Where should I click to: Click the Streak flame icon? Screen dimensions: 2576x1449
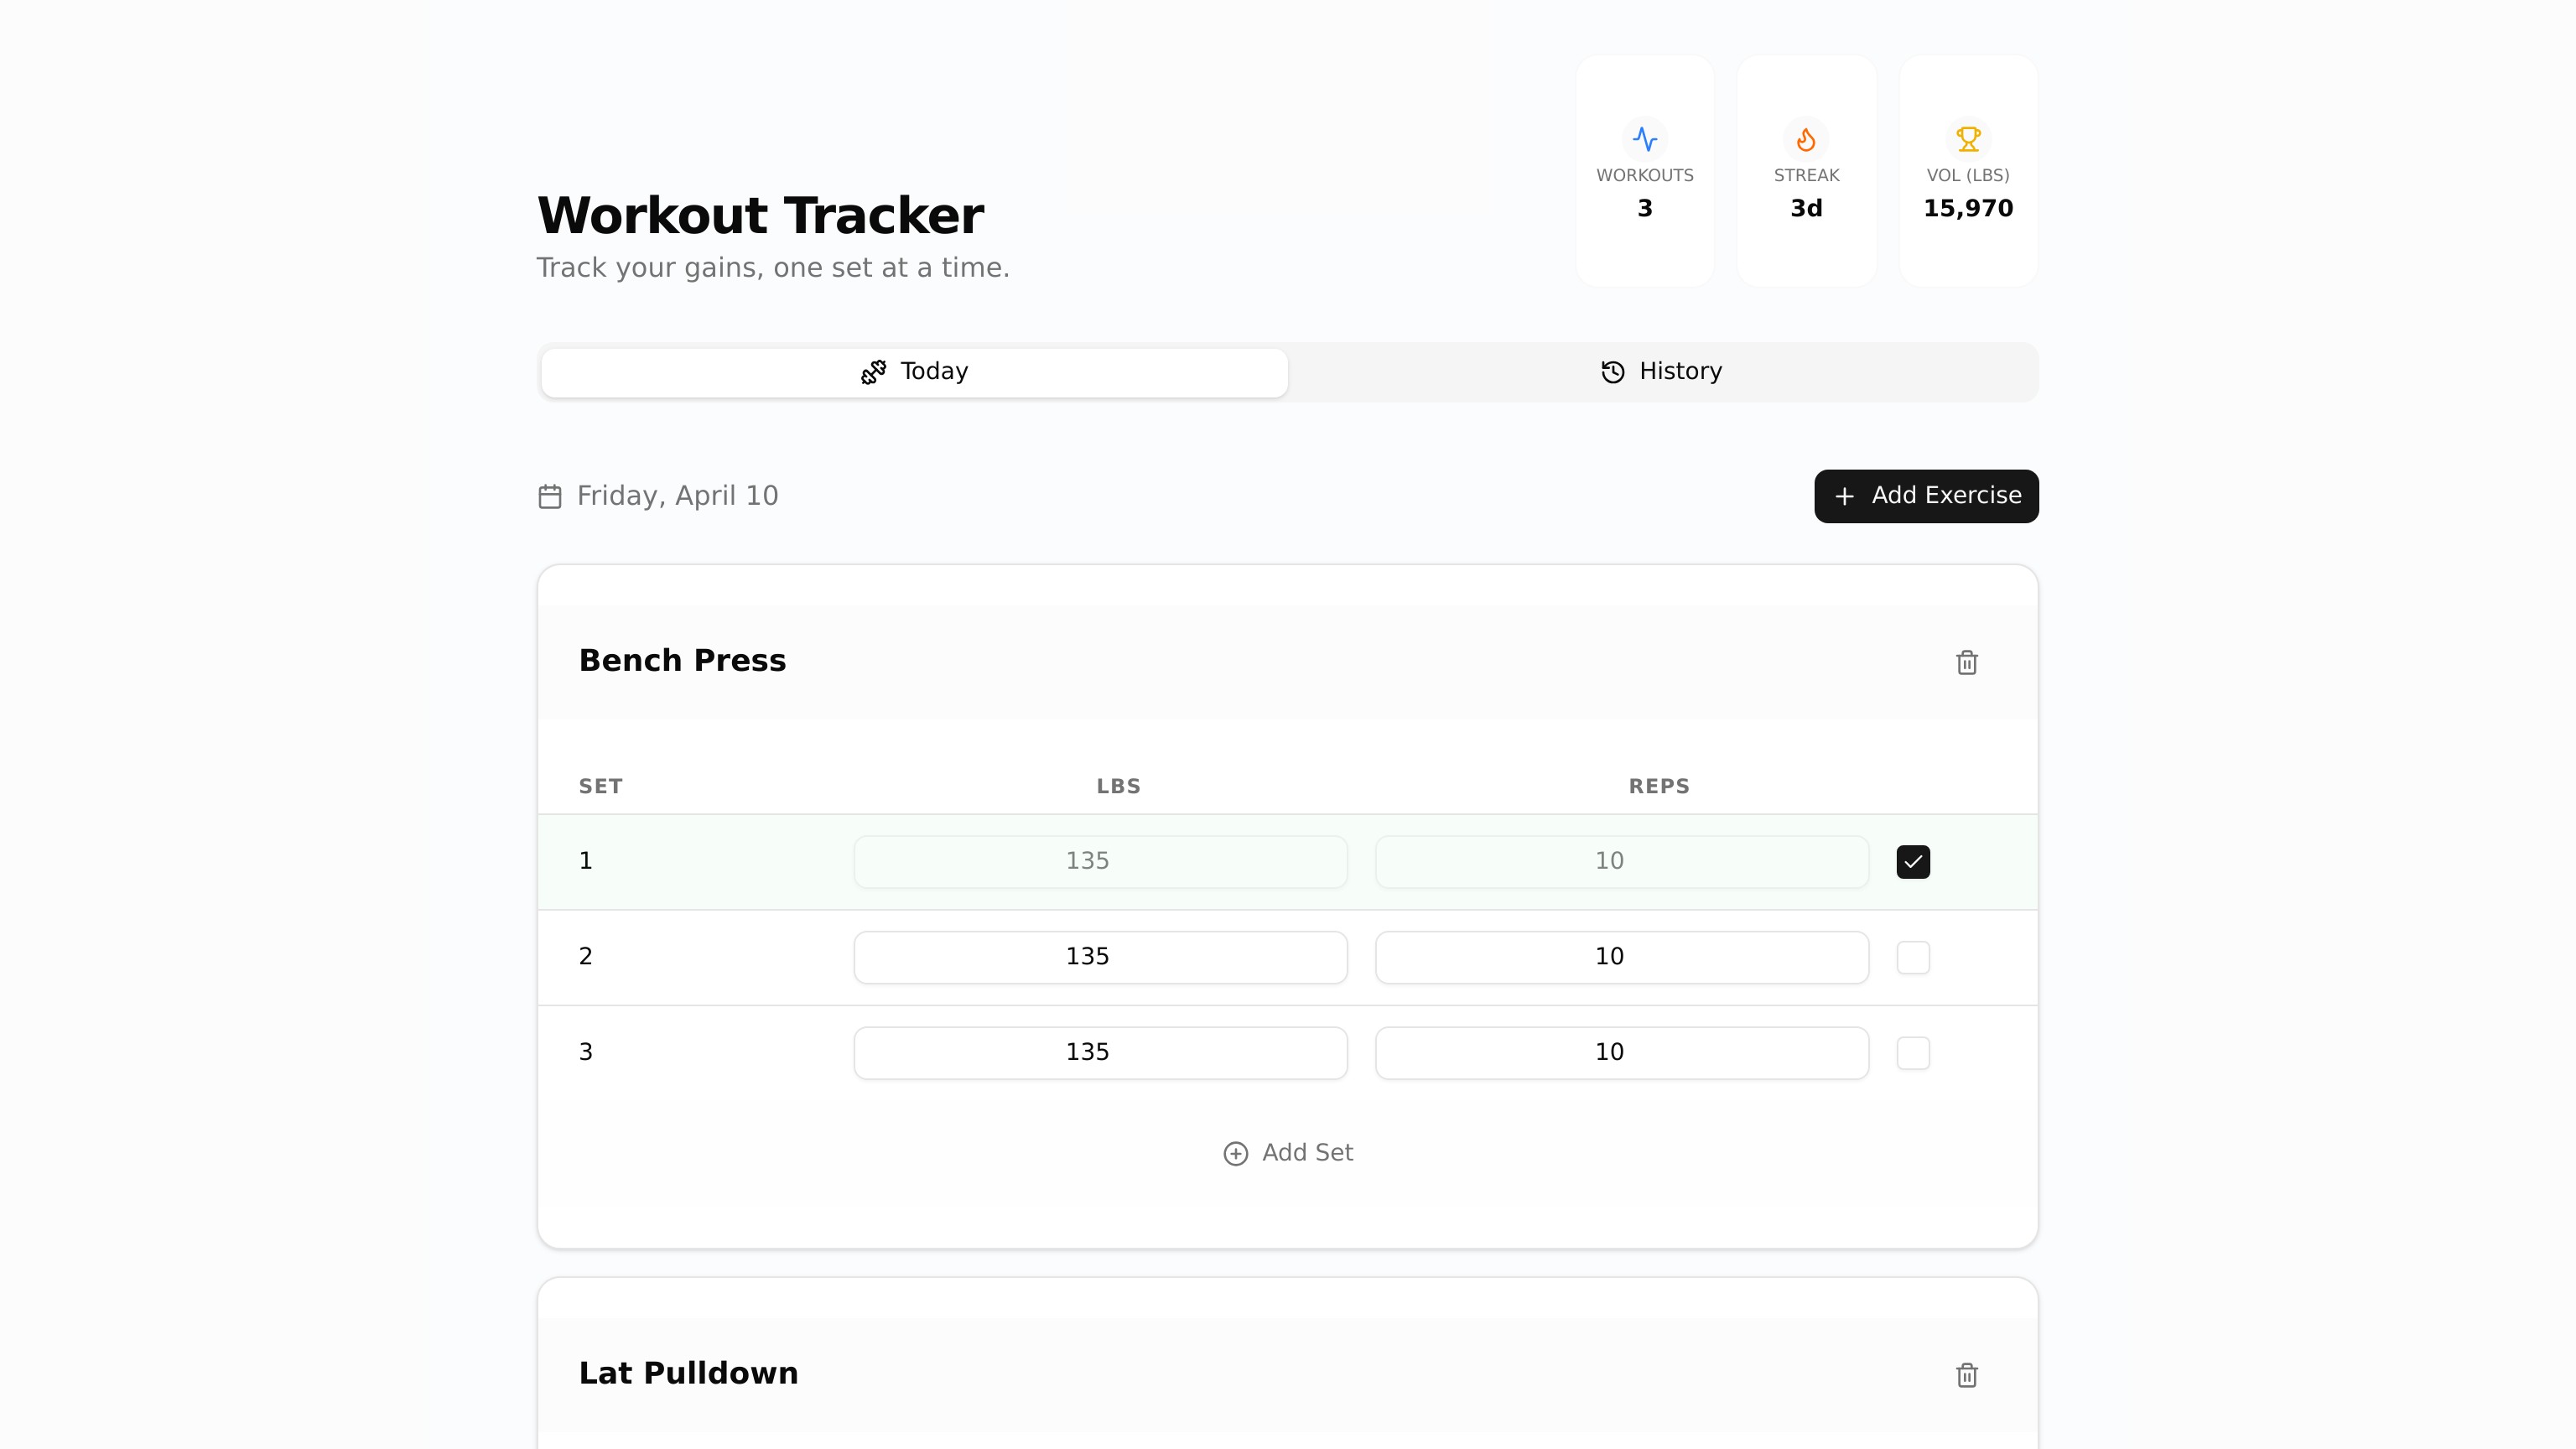click(x=1806, y=139)
